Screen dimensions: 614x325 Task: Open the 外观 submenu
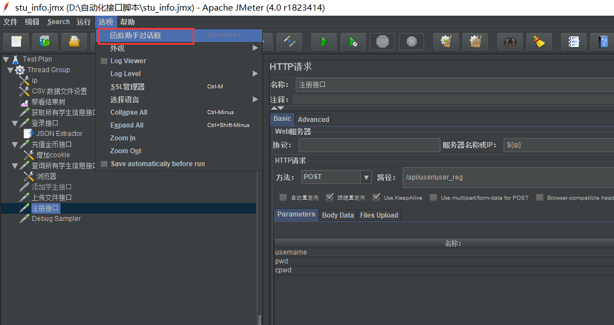tap(179, 48)
